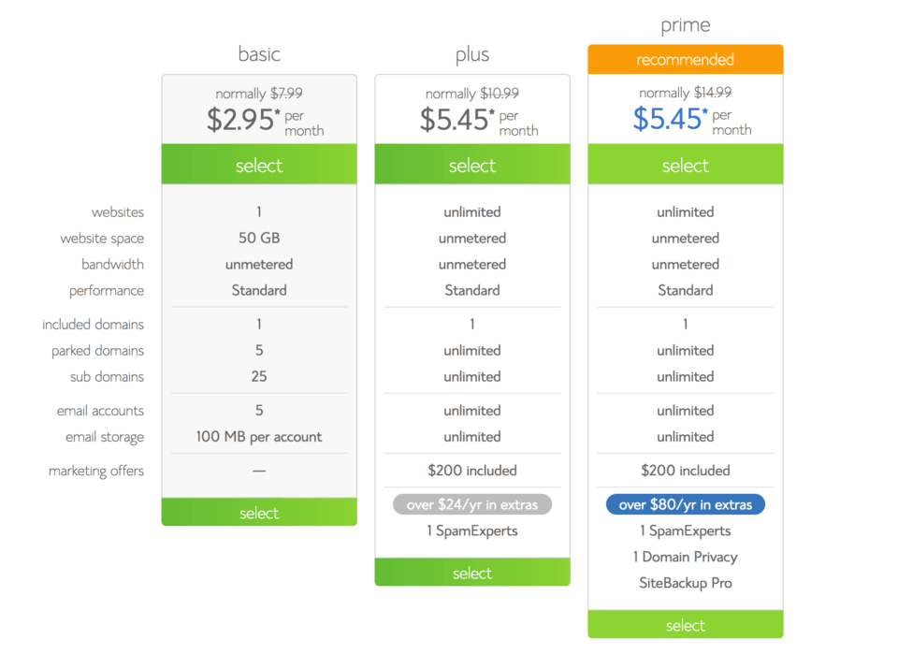Click SiteBackup Pro in prime plan
This screenshot has height=654, width=898.
(x=686, y=583)
